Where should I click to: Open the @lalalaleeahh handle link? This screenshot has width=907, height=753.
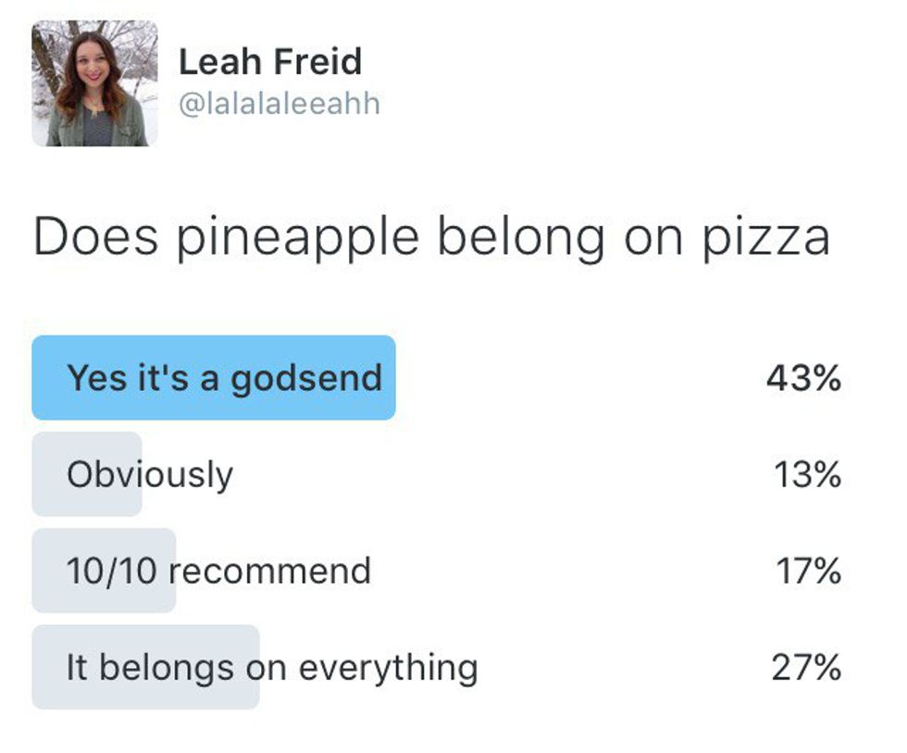[x=279, y=104]
